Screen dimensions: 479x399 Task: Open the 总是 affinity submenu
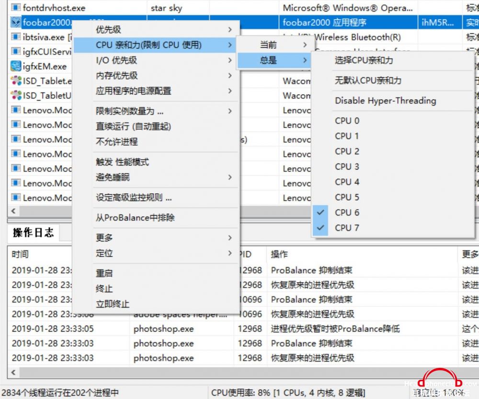coord(274,60)
